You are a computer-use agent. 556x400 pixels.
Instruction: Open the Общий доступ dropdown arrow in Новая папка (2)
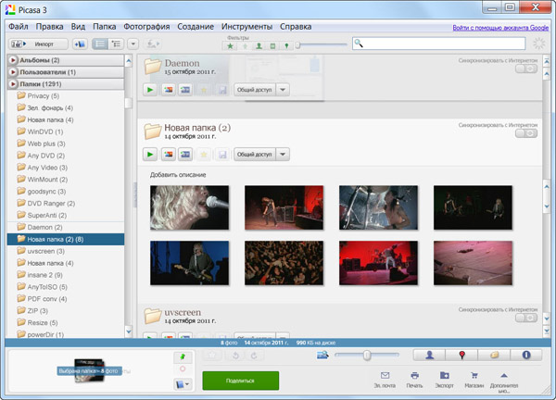point(283,154)
